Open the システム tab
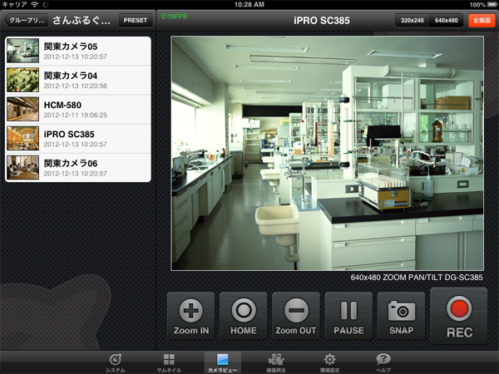This screenshot has height=374, width=499. pos(116,362)
